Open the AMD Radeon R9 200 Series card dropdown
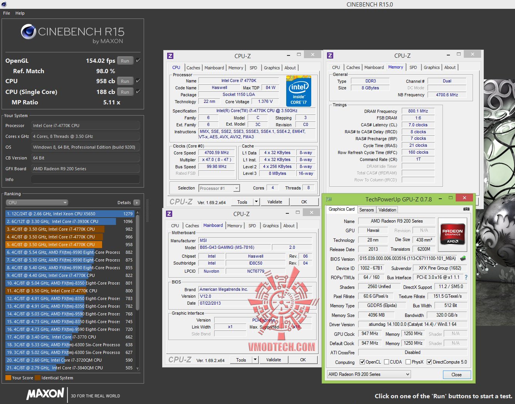This screenshot has width=515, height=404. click(x=369, y=374)
